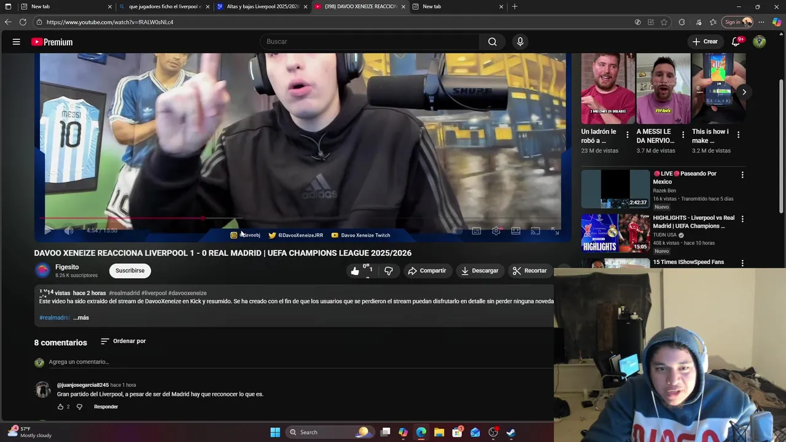The image size is (786, 442).
Task: Open 'A MESSI LE DA NERVIO' short thumbnail
Action: (x=663, y=89)
